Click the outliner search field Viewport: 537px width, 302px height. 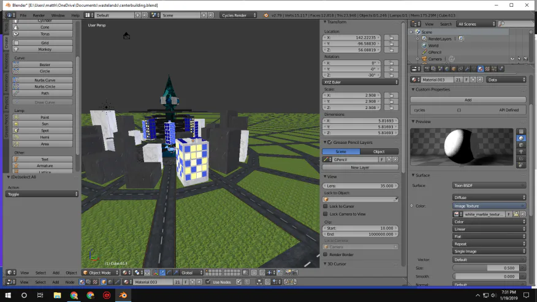click(517, 24)
